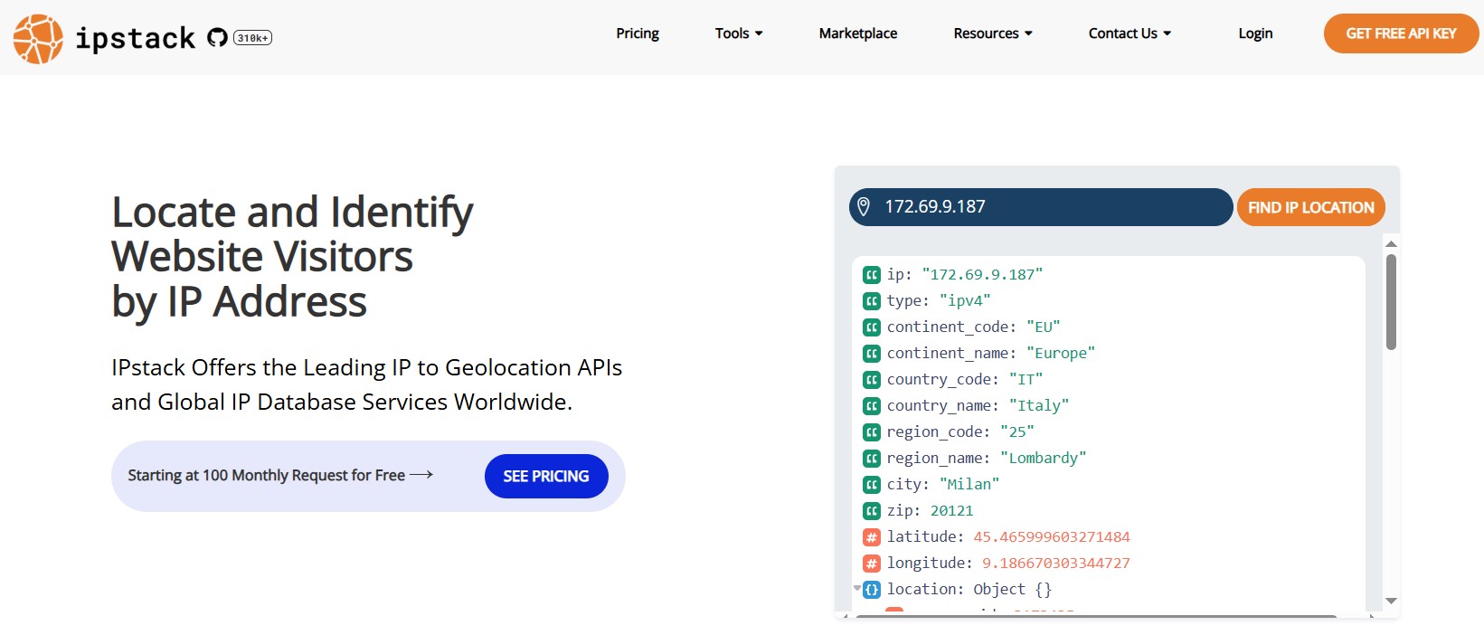Go to the Pricing page

638,33
